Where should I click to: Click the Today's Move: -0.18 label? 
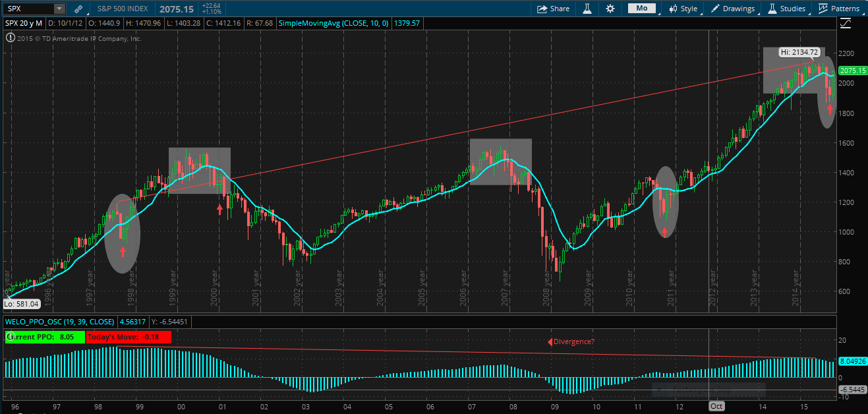point(129,337)
